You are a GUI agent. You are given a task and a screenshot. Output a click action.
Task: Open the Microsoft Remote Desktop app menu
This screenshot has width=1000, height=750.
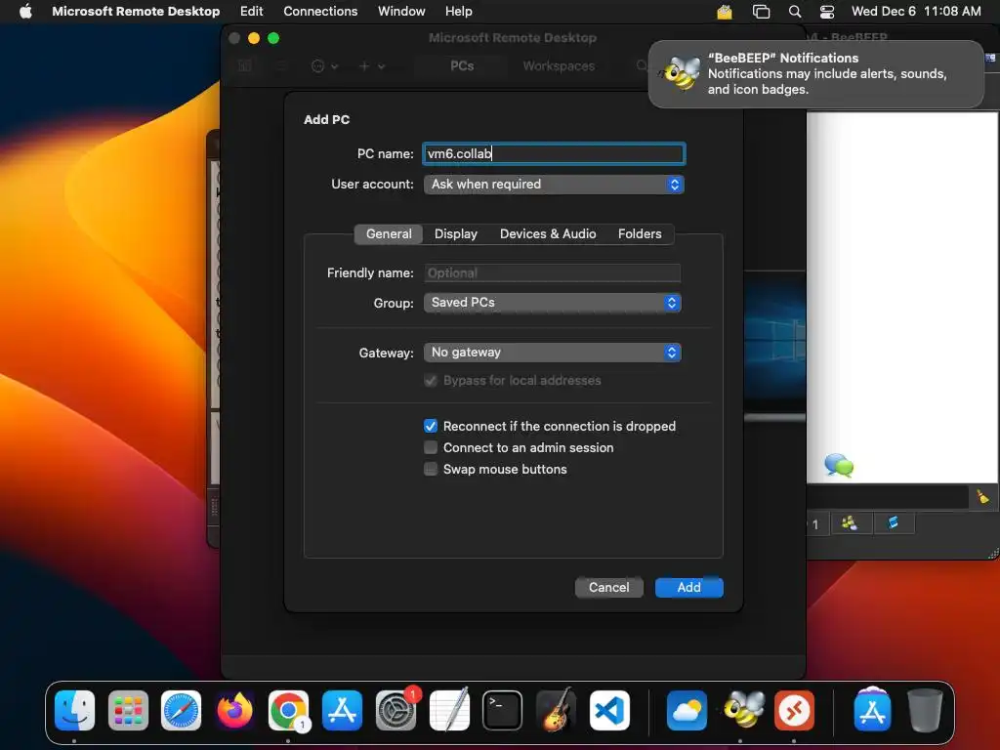point(136,11)
